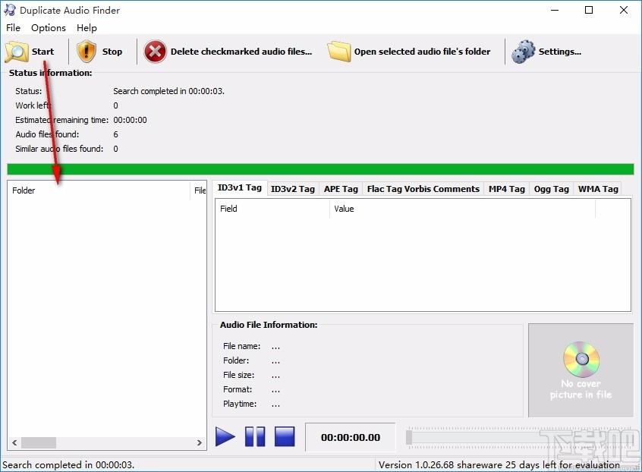Maximize the Duplicate Audio Finder window
Screen dimensions: 642x472
[x=589, y=10]
